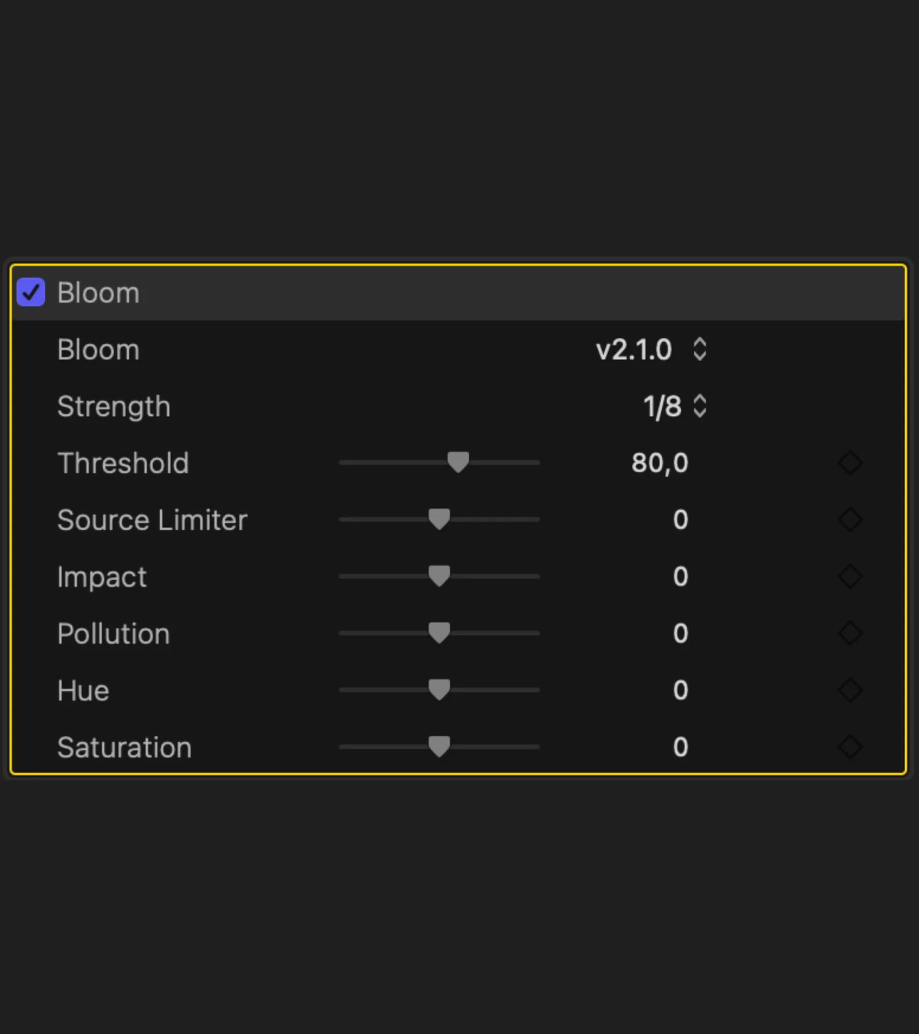The width and height of the screenshot is (919, 1034).
Task: Add keyframe for Source Limiter parameter
Action: (x=850, y=519)
